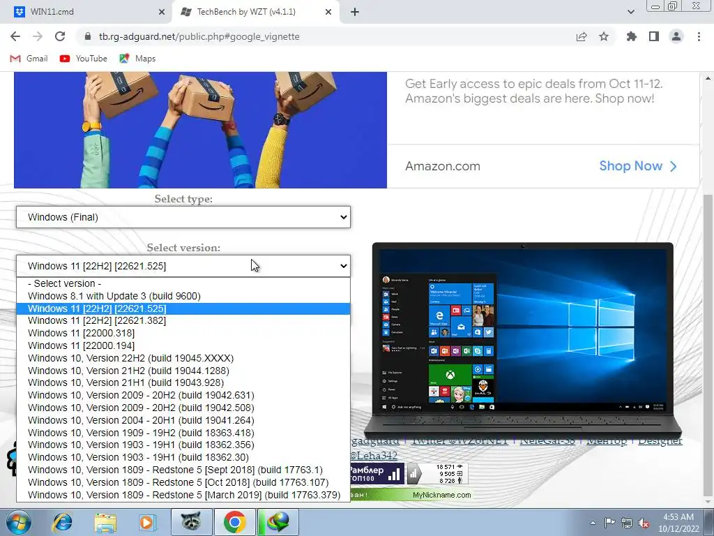Image resolution: width=714 pixels, height=536 pixels.
Task: Open the Select type dropdown
Action: tap(183, 217)
